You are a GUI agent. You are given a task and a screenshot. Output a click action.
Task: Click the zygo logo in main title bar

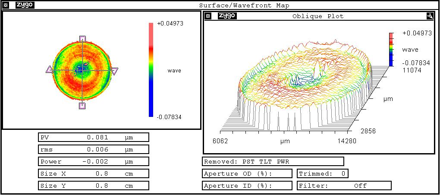click(x=25, y=5)
